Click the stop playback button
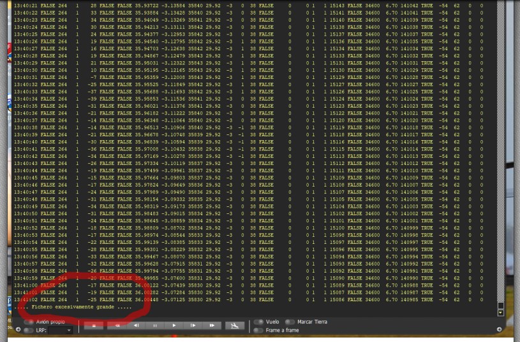Viewport: 520px width, 342px height. 94,325
